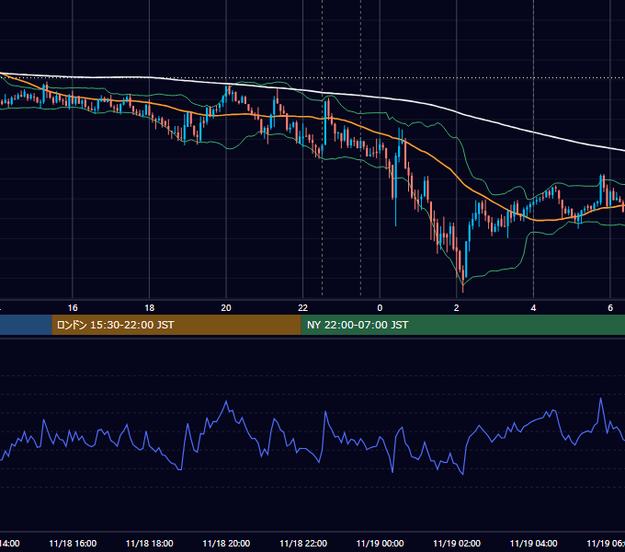Click the 20 hour axis label
625x552 pixels.
pyautogui.click(x=226, y=308)
